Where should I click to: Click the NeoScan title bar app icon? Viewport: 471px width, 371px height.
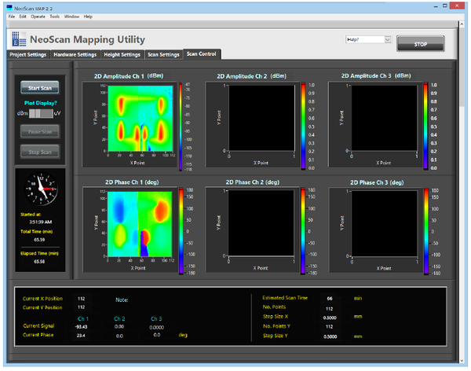pos(8,6)
